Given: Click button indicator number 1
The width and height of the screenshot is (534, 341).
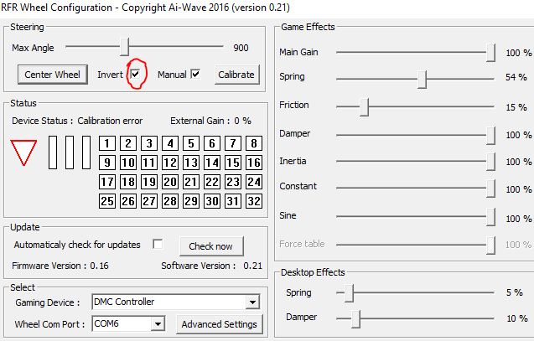Looking at the screenshot, I should tap(107, 143).
